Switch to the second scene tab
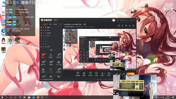Viewport: 176px width, 99px height. click(x=50, y=24)
